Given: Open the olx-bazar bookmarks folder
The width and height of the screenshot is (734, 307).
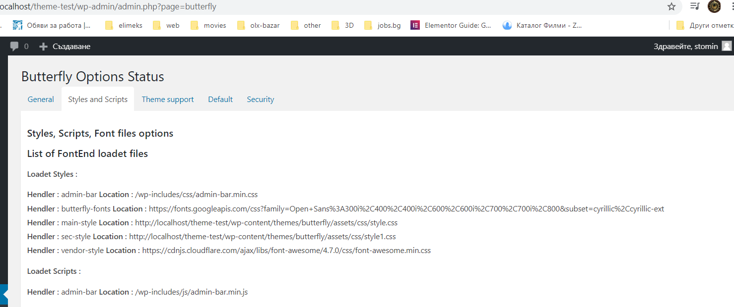Looking at the screenshot, I should point(259,25).
